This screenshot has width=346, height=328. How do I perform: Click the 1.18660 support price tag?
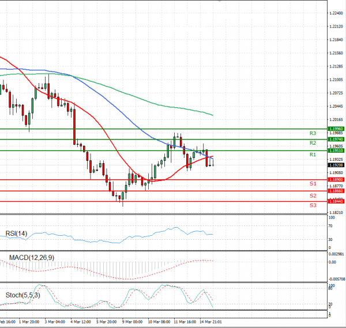pyautogui.click(x=336, y=191)
